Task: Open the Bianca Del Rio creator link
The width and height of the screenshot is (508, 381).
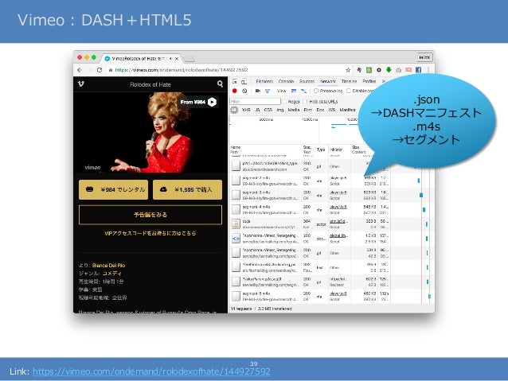Action: (x=108, y=266)
